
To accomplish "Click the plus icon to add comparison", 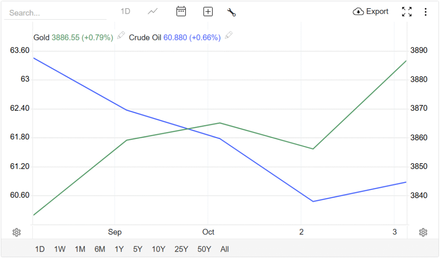I will [208, 12].
